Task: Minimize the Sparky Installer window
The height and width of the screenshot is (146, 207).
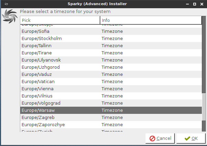Action: [187, 4]
